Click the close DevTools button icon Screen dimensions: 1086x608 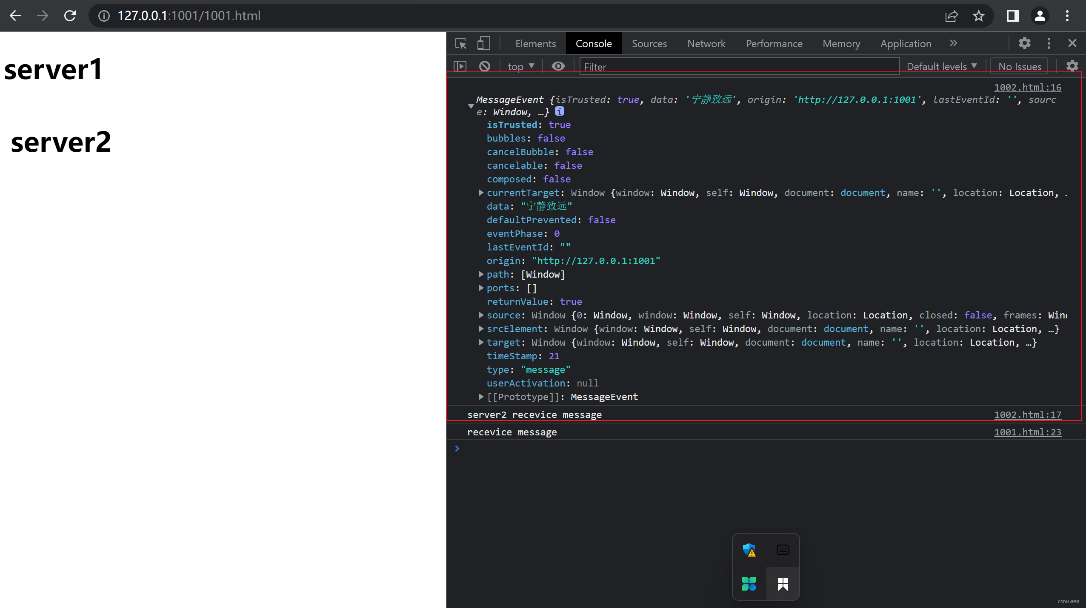coord(1072,43)
